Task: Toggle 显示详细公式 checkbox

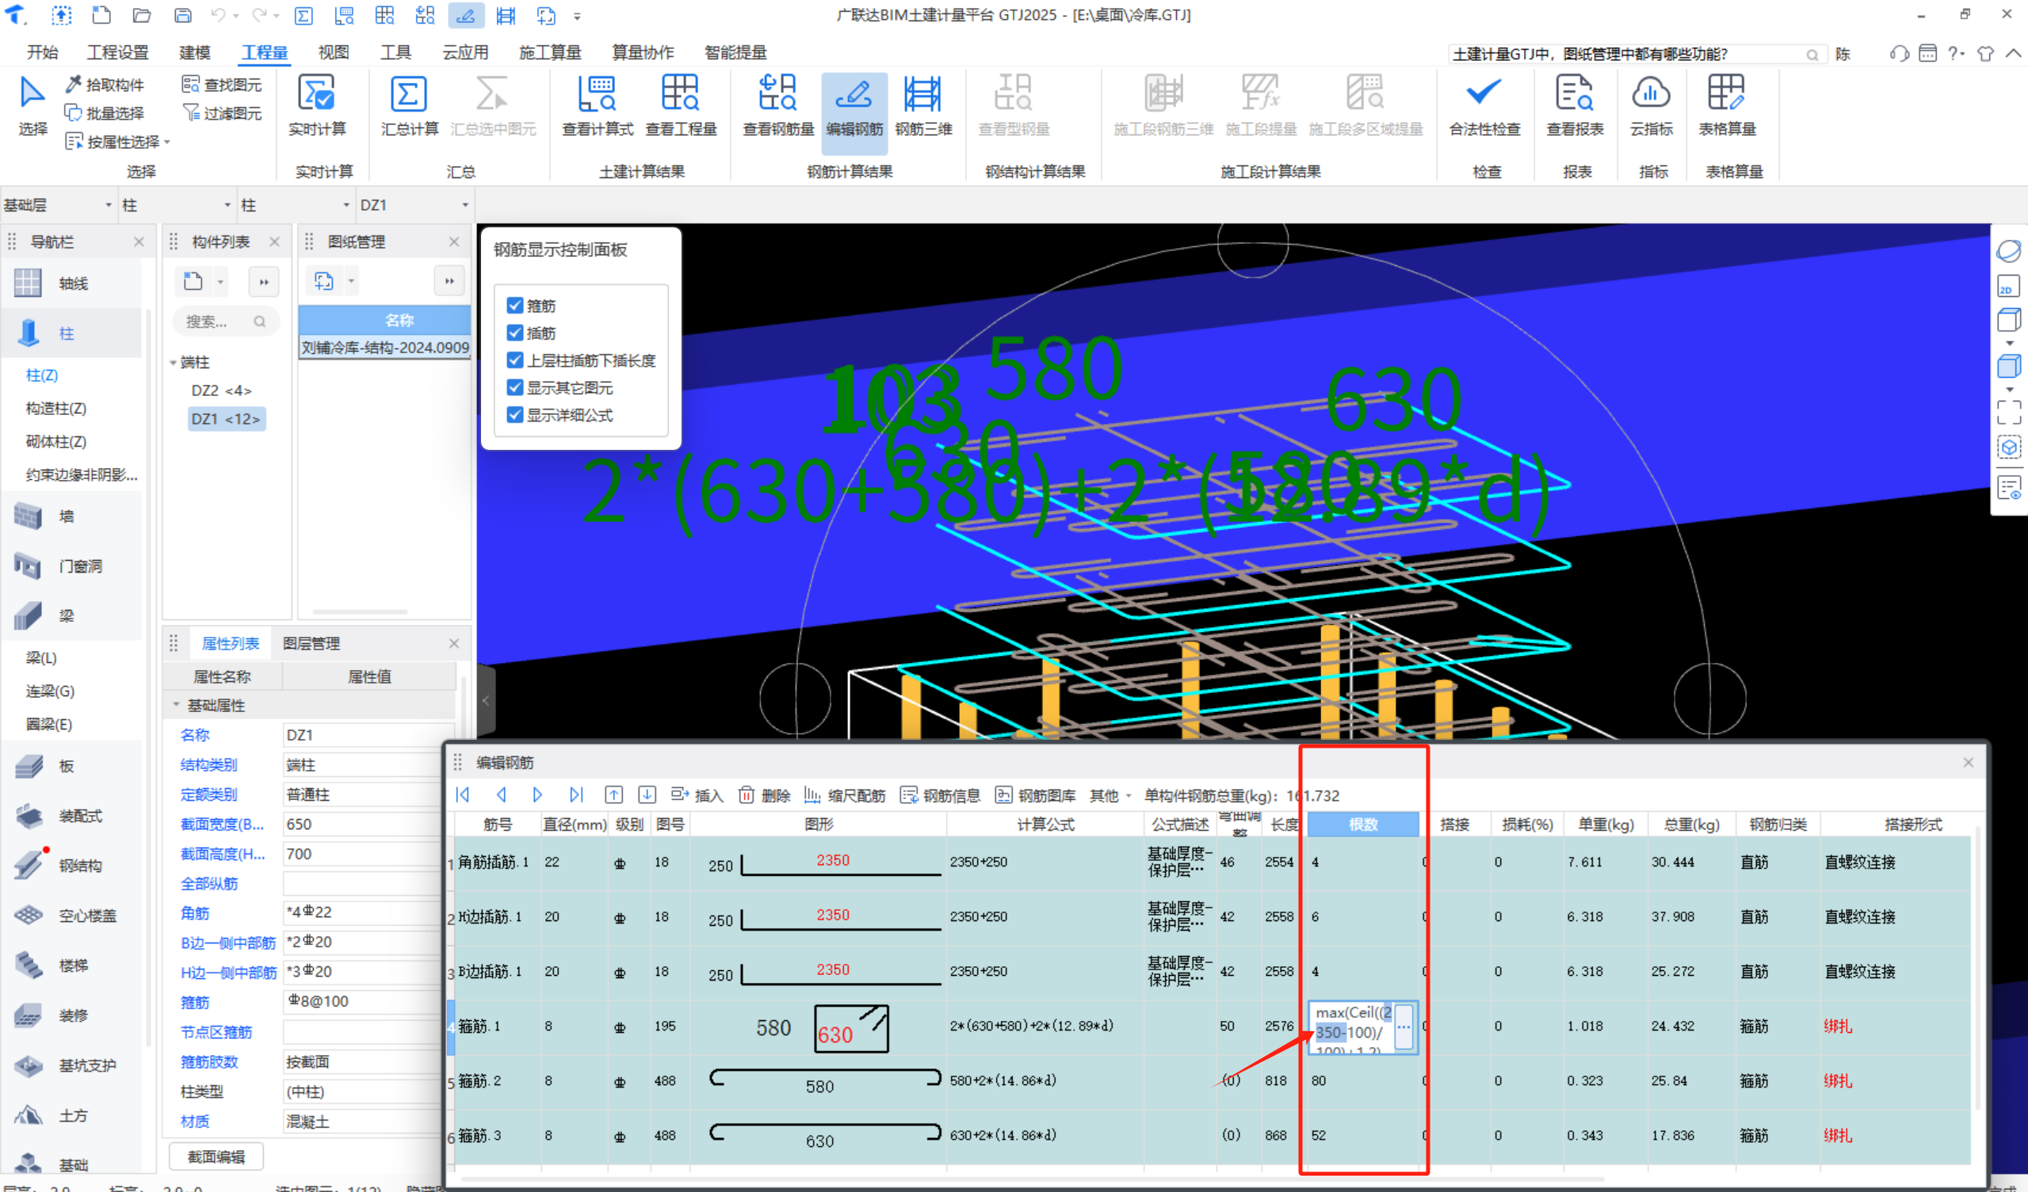Action: (515, 414)
